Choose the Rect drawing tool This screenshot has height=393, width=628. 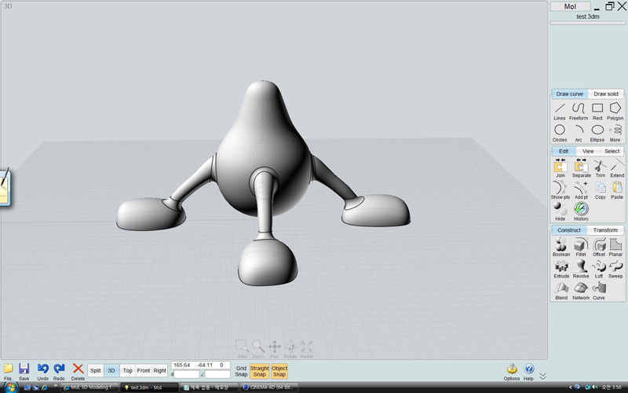[597, 111]
